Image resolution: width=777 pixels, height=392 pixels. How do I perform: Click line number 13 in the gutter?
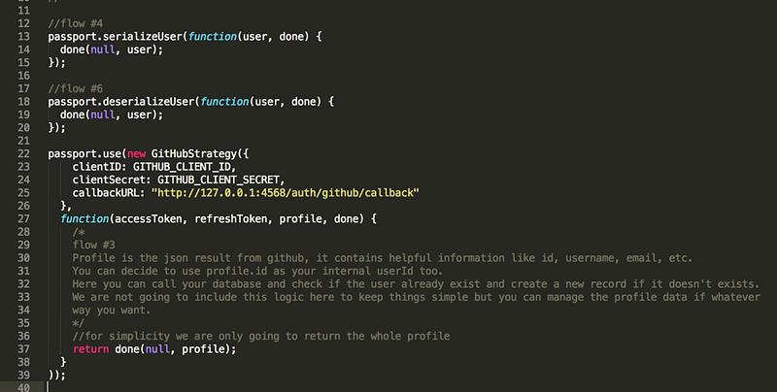(x=23, y=36)
